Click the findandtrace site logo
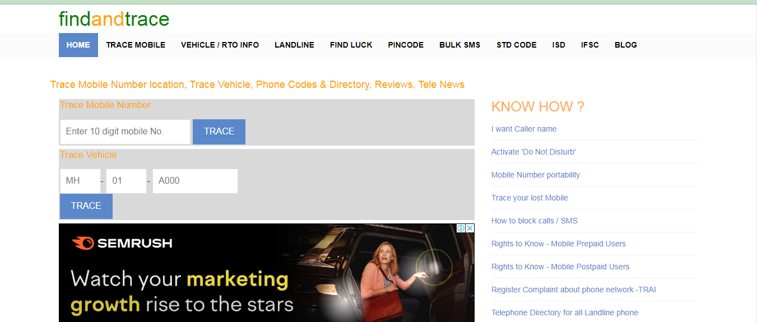This screenshot has height=322, width=757. (x=114, y=19)
